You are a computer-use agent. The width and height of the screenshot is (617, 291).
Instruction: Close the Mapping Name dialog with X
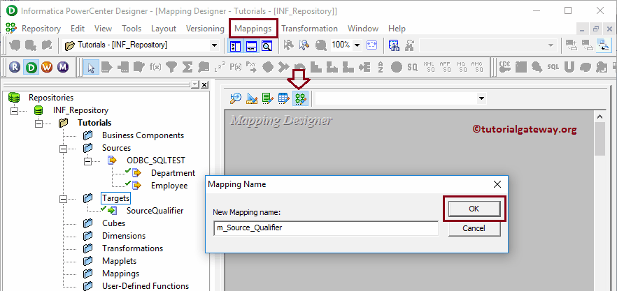point(497,184)
